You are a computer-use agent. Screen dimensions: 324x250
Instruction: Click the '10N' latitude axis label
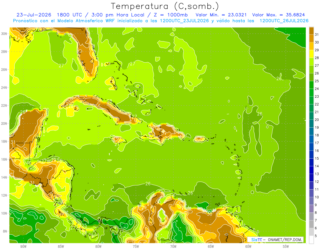tap(4, 213)
